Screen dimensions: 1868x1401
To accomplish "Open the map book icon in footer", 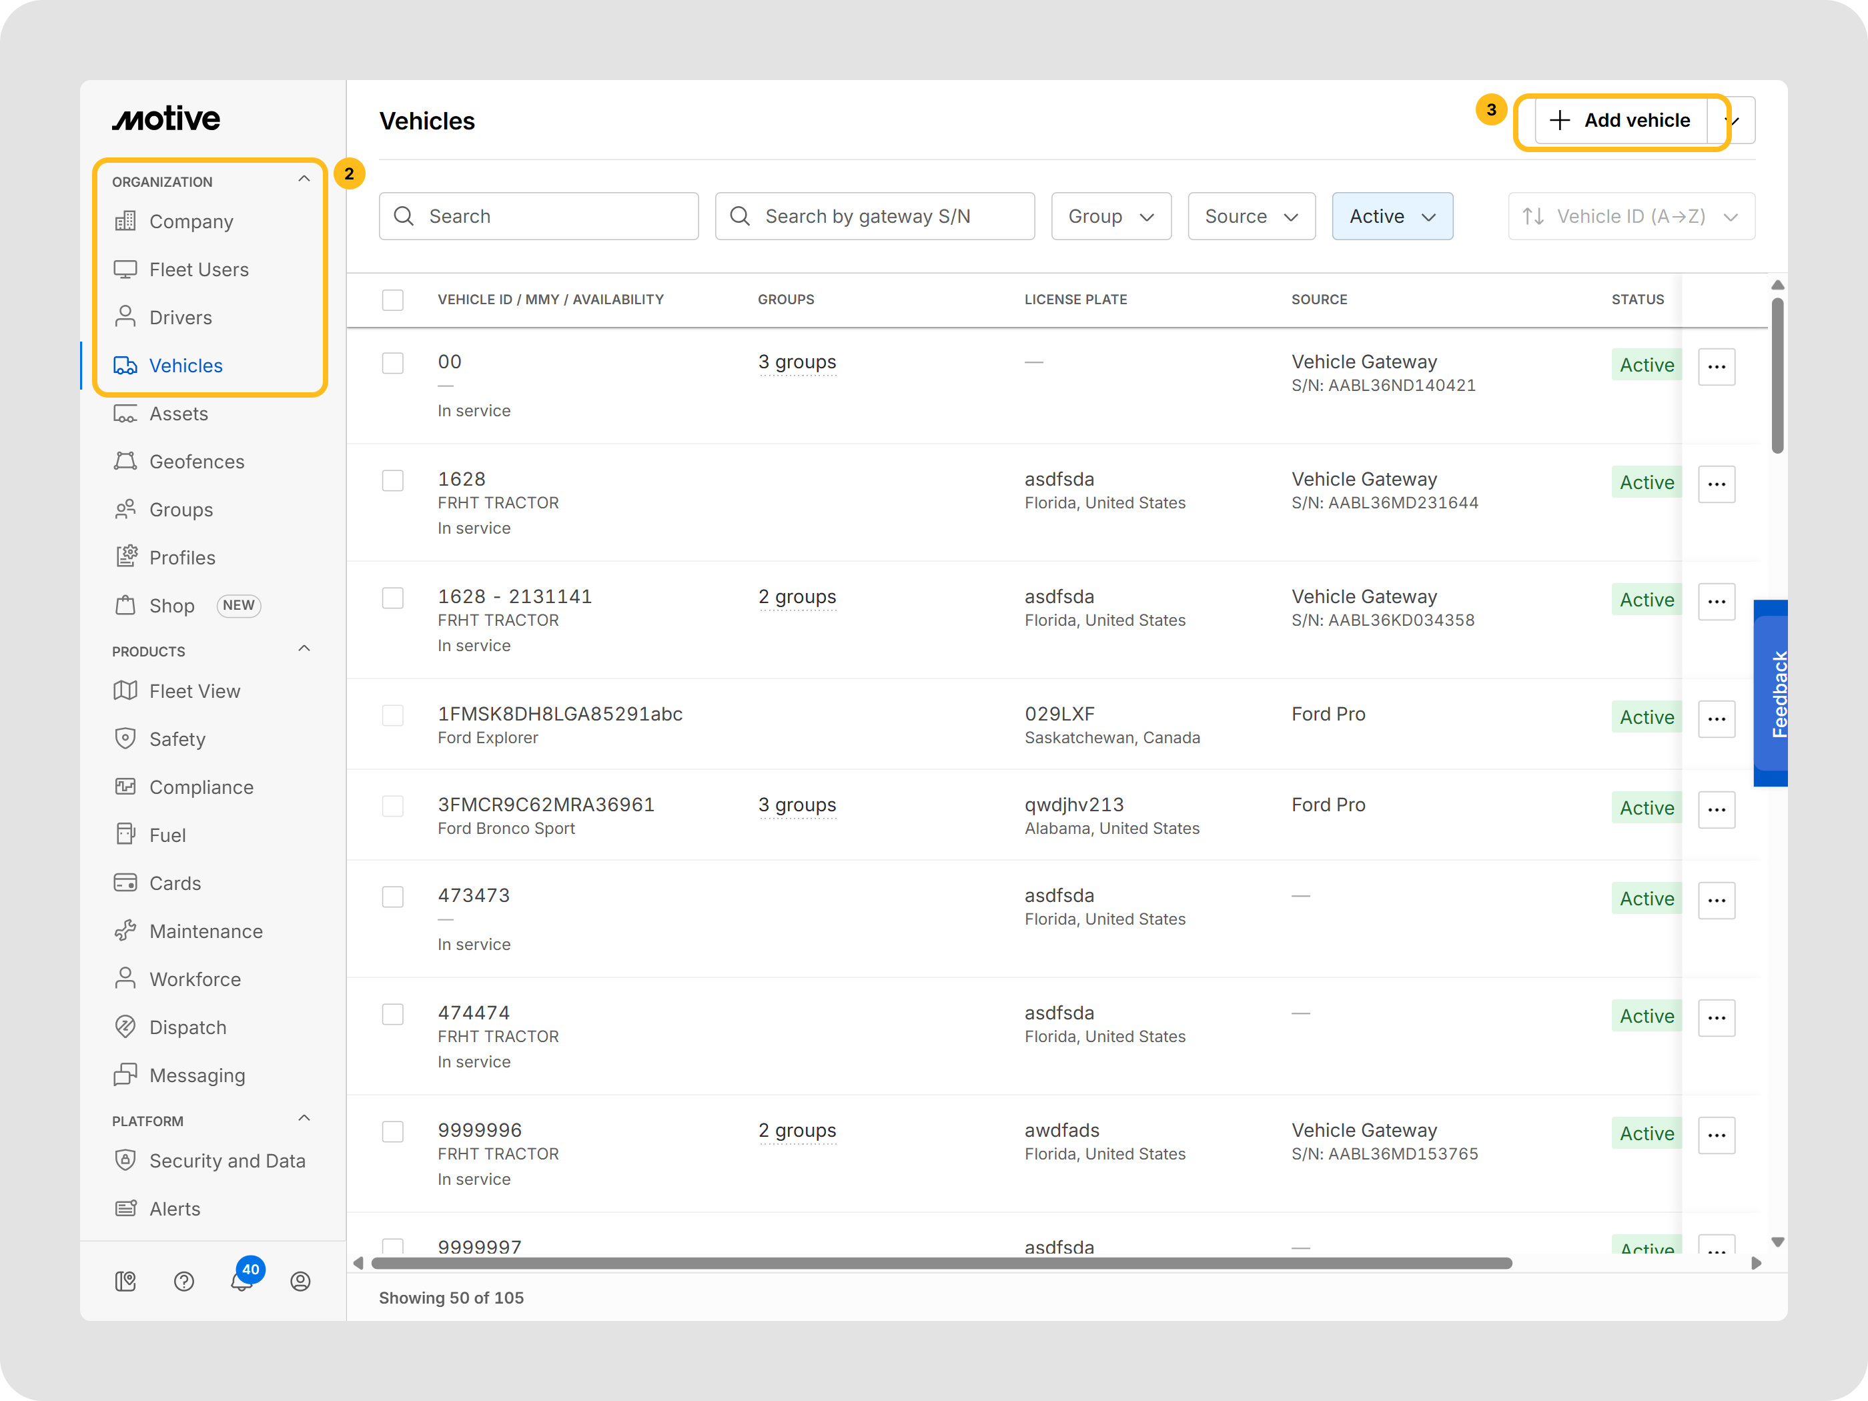I will point(125,1281).
